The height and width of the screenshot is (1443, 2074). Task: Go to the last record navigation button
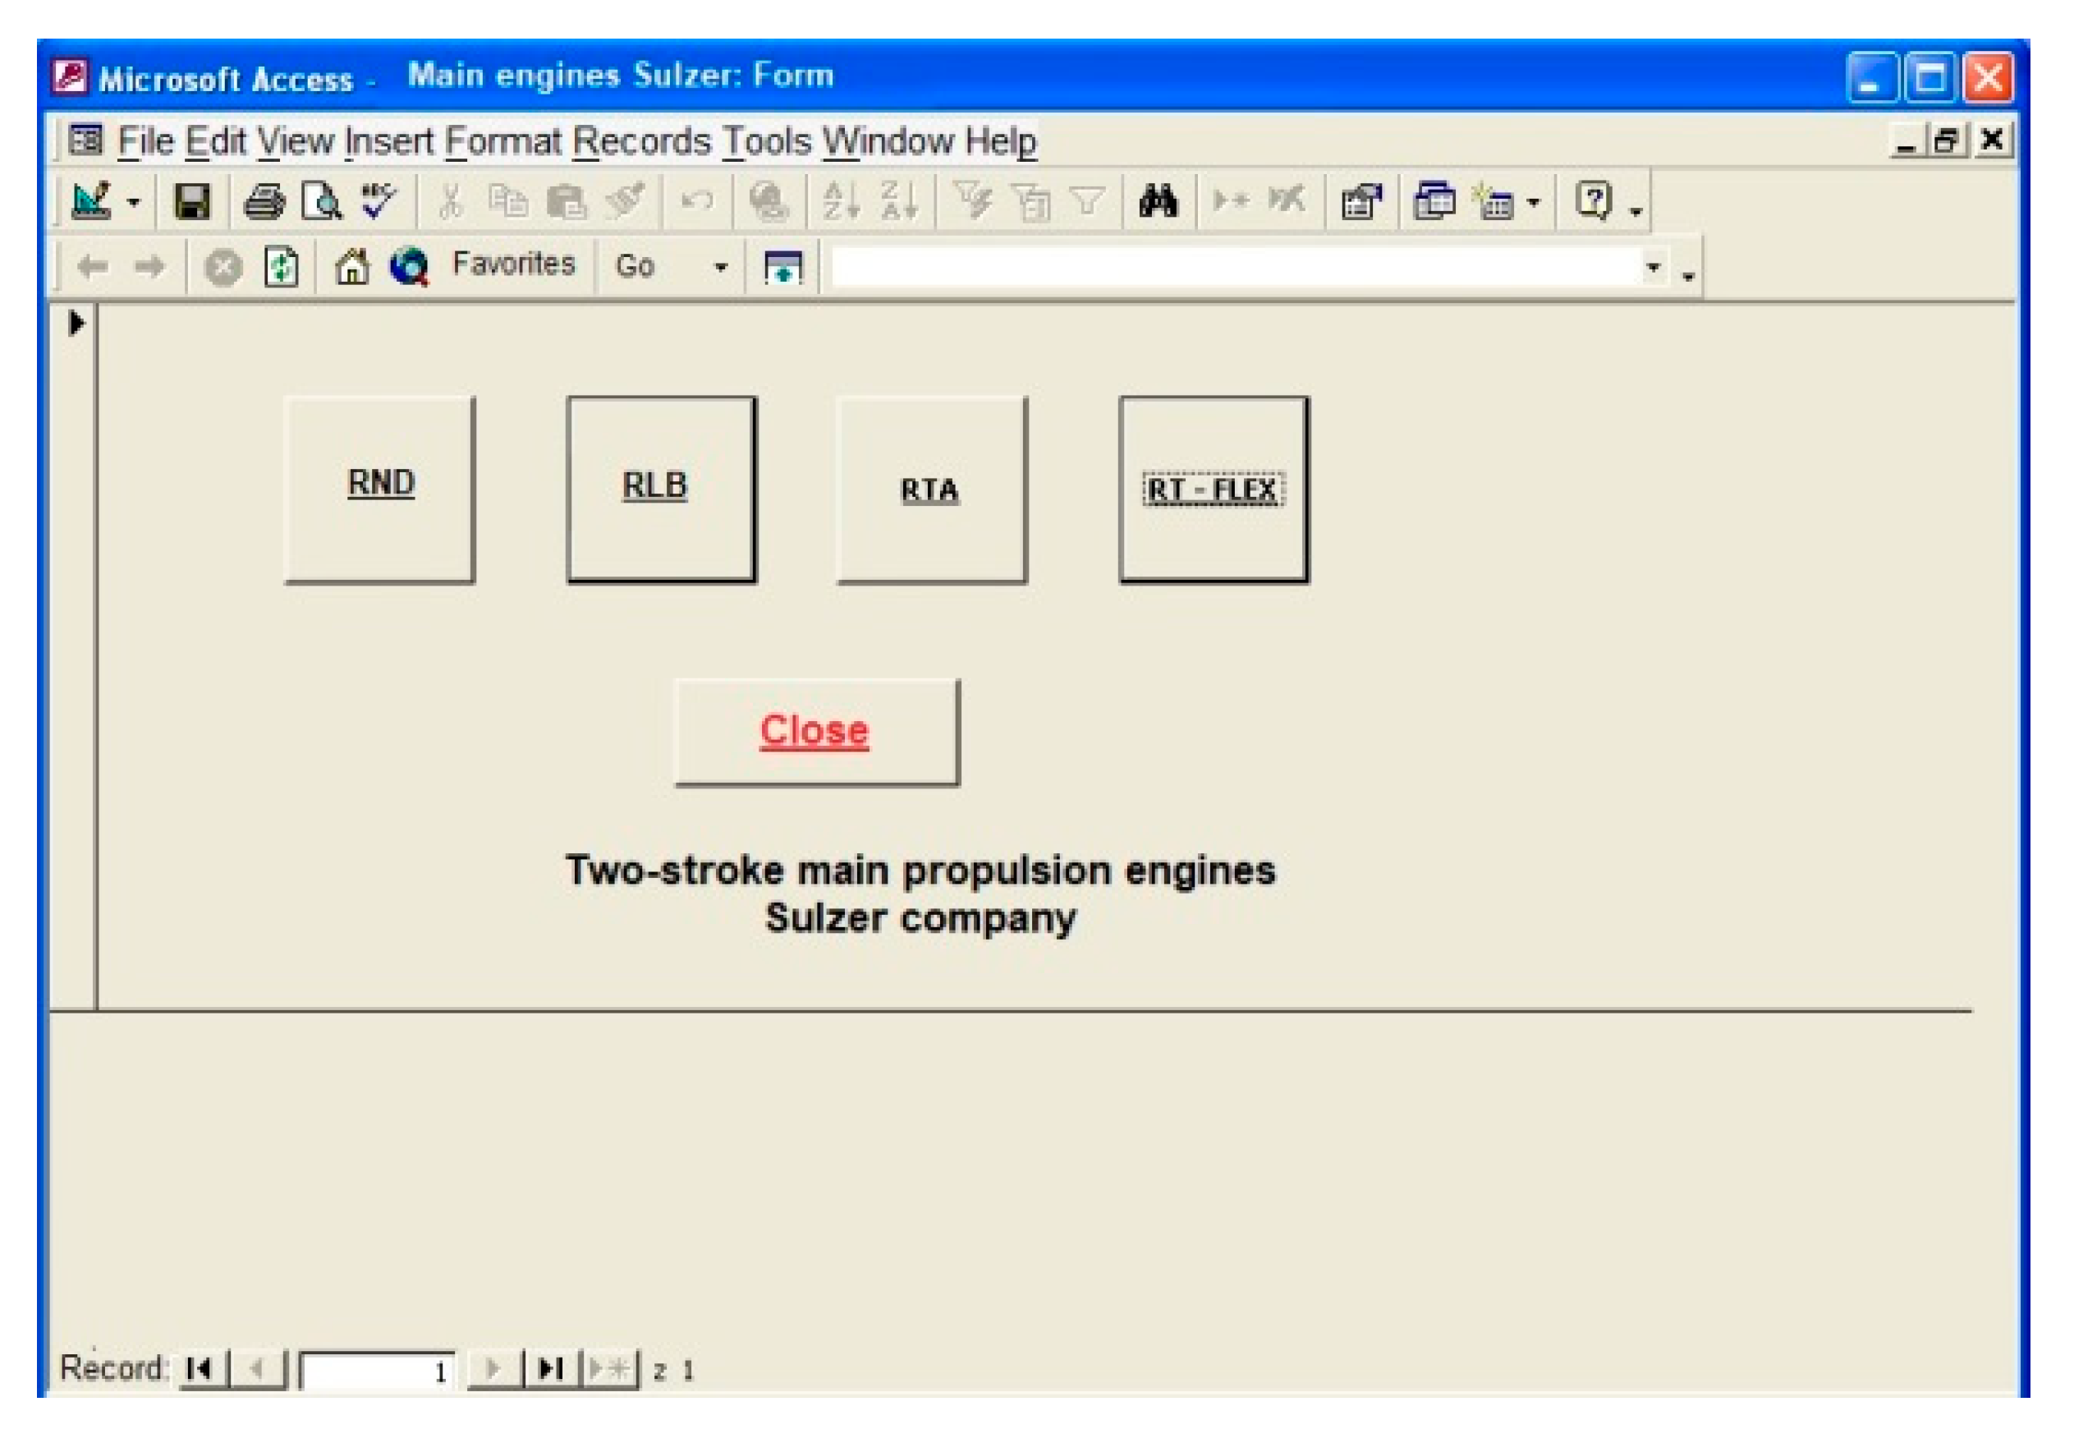(x=550, y=1370)
